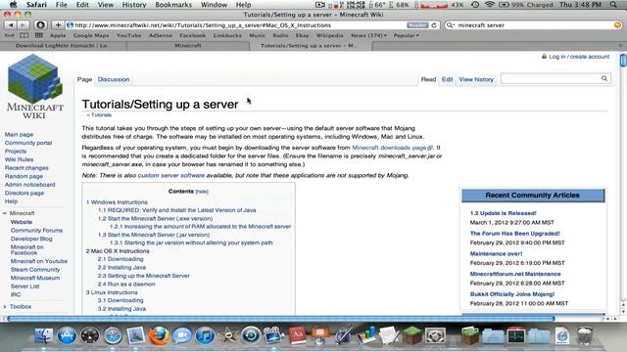
Task: Open contents entry 2.2 Installing Java
Action: tap(121, 267)
